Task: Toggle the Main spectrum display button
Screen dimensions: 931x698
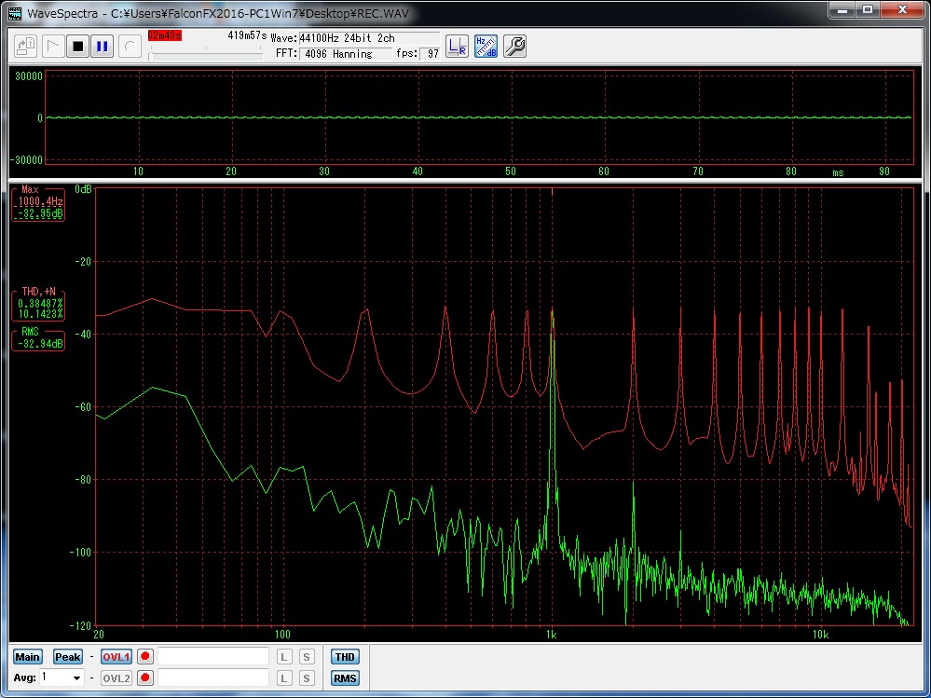Action: pos(27,657)
